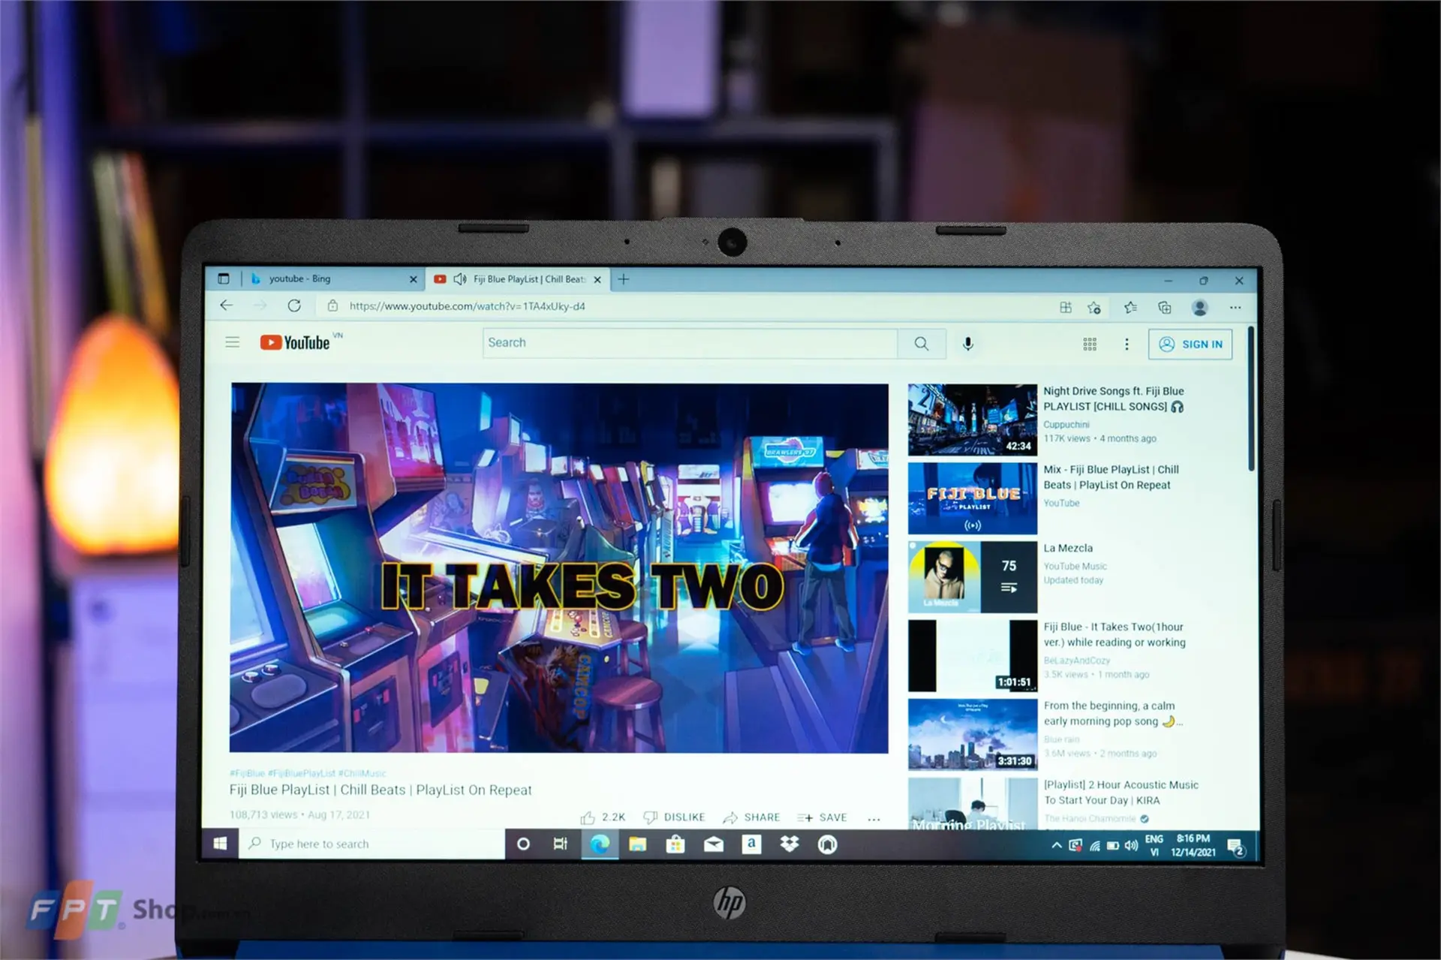Open Microsoft Edge from taskbar
This screenshot has width=1441, height=960.
click(600, 844)
